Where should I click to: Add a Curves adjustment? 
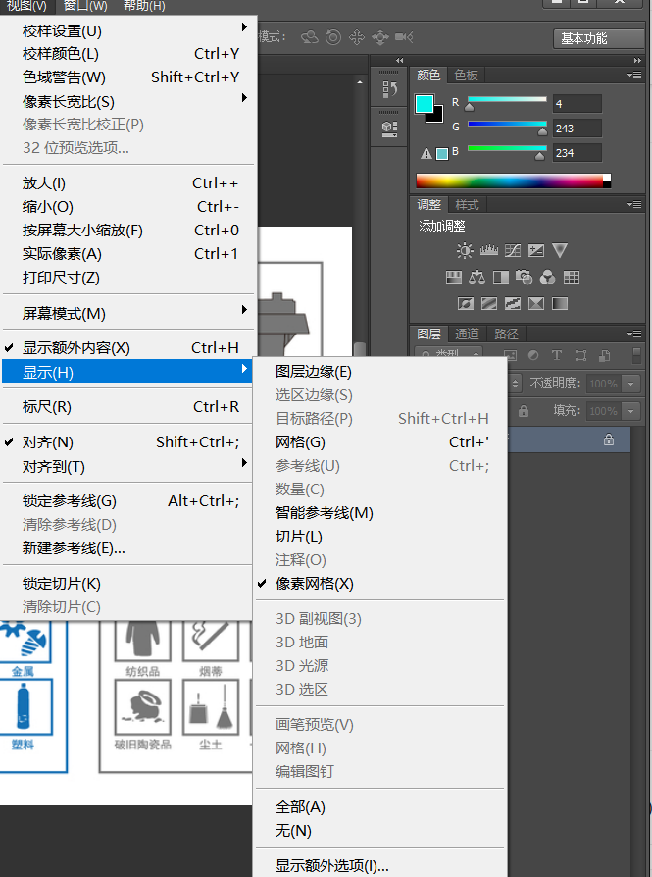click(x=513, y=250)
